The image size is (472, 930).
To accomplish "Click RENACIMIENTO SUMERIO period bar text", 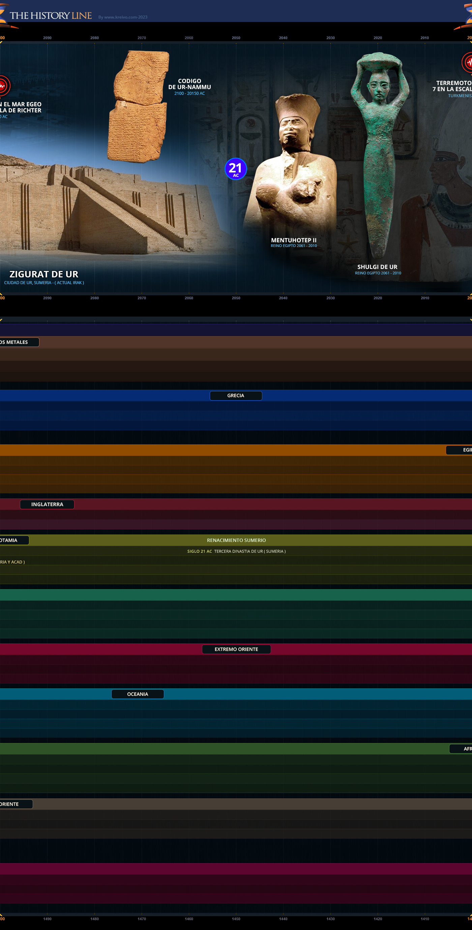I will click(237, 540).
